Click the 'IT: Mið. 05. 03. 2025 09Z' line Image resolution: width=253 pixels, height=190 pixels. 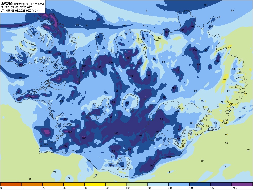click(x=16, y=7)
